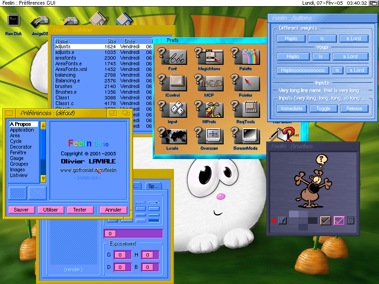Switch to the 'Sp...' tab
This screenshot has width=379, height=284.
[153, 186]
